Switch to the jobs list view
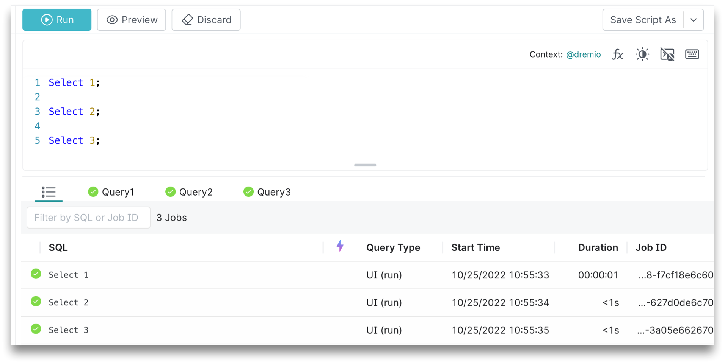Image resolution: width=725 pixels, height=364 pixels. point(48,192)
